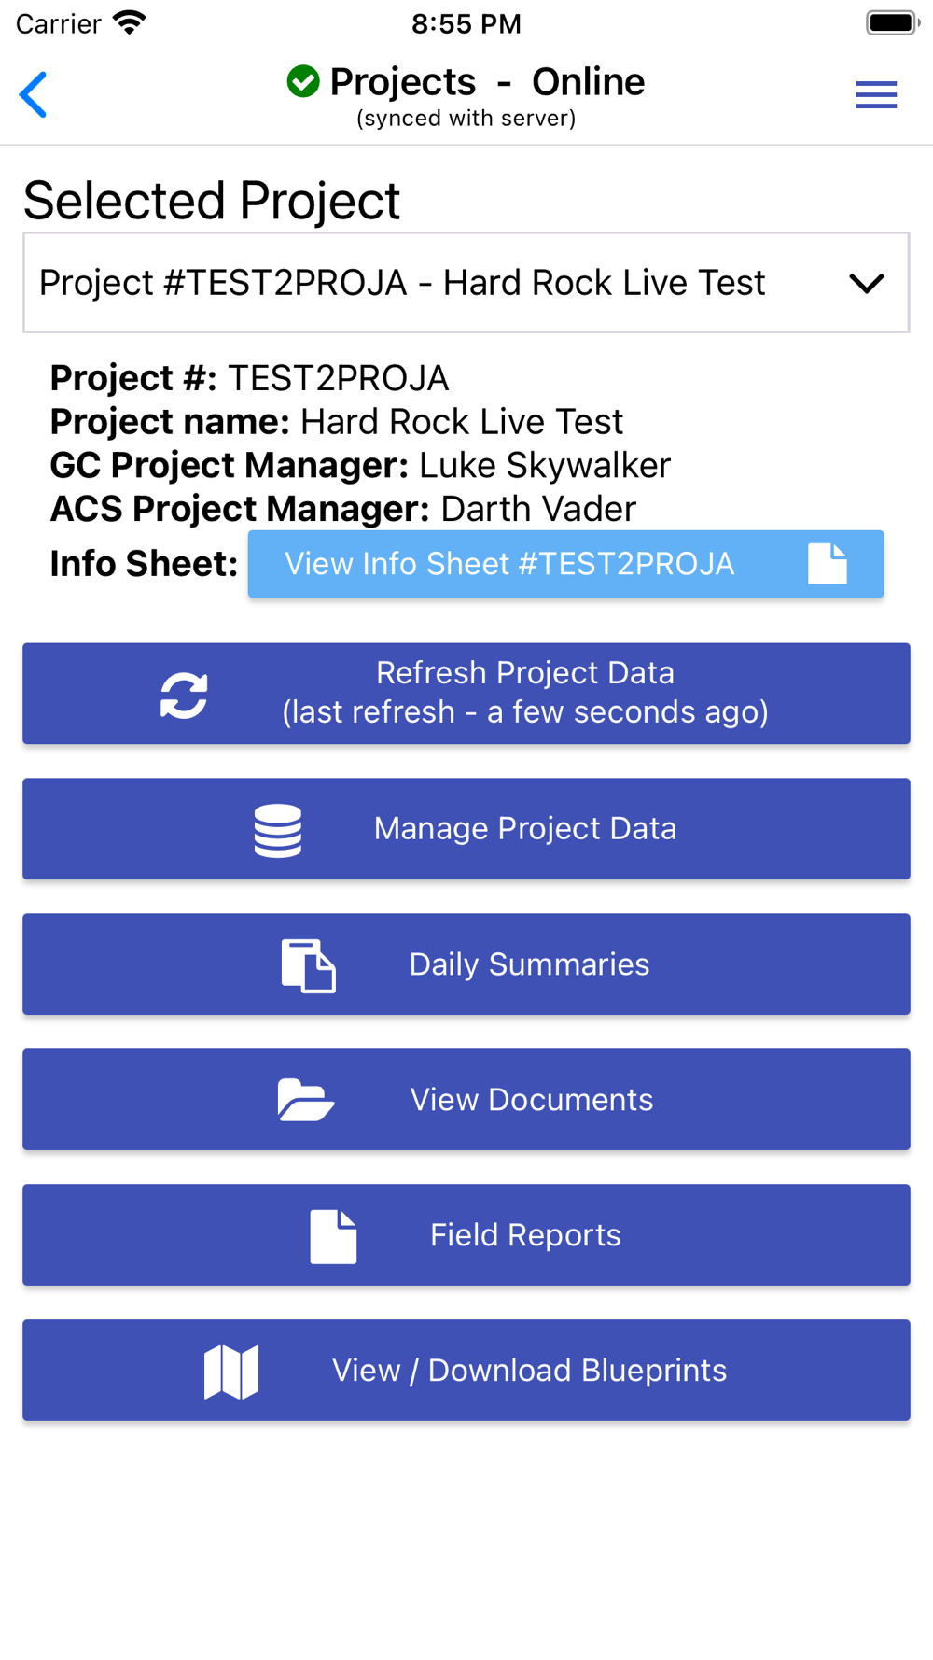Go to Daily Summaries

pos(466,964)
